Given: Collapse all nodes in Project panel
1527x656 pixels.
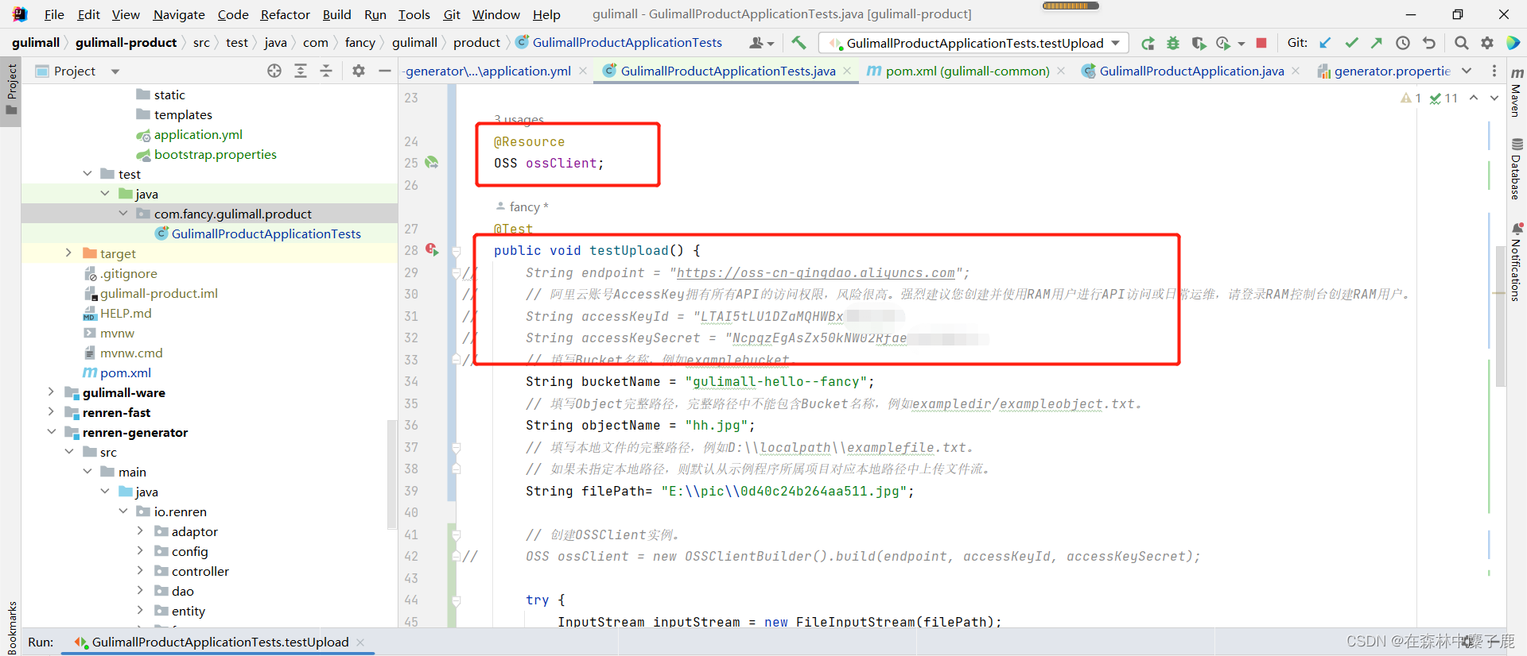Looking at the screenshot, I should pyautogui.click(x=326, y=71).
